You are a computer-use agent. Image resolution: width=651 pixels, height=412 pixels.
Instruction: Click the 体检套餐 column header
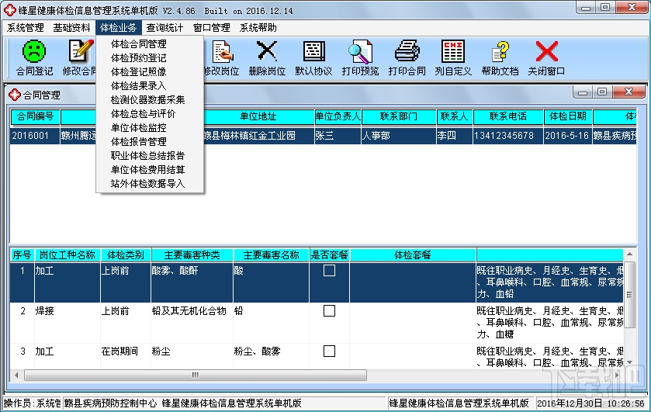tap(413, 255)
